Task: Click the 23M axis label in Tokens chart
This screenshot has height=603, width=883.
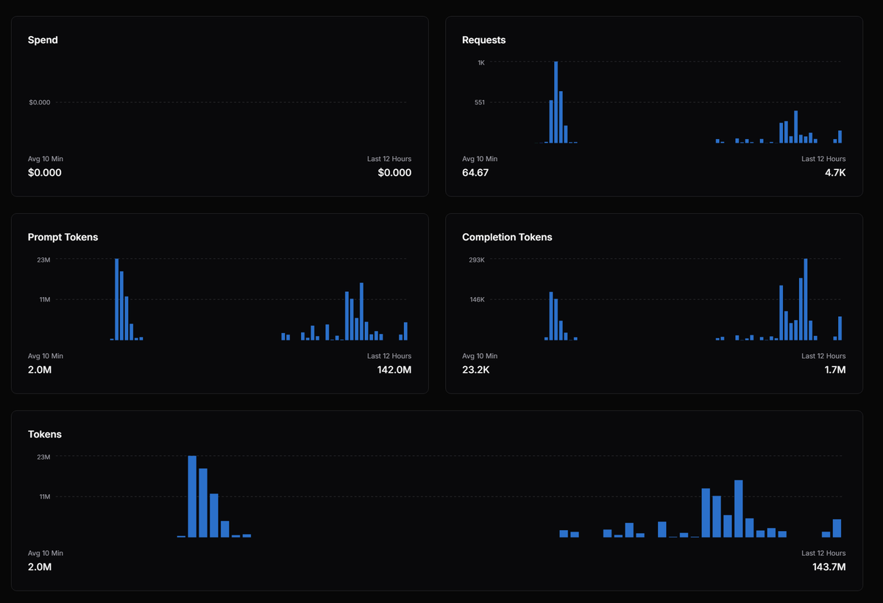Action: (43, 457)
